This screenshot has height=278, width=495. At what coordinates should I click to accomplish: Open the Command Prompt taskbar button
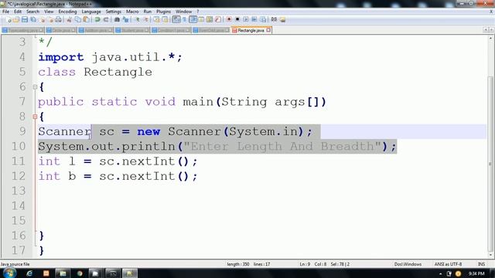click(x=113, y=273)
